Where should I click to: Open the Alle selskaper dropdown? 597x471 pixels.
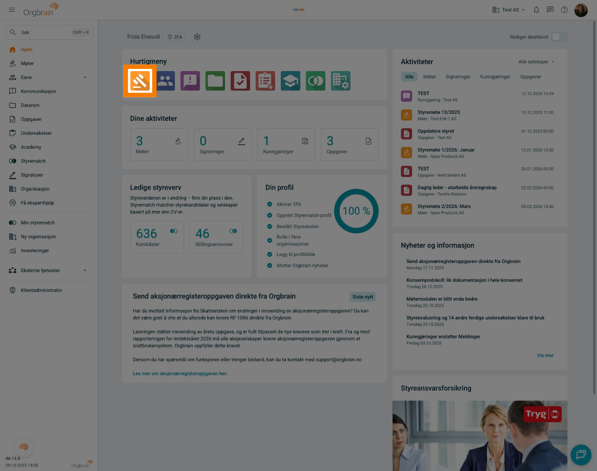point(536,62)
